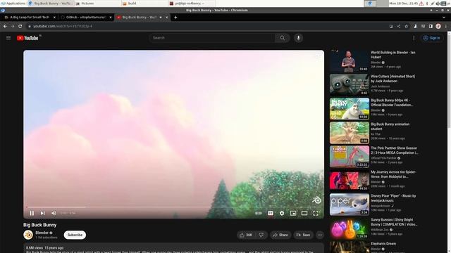Click the Sign in button
Image resolution: width=451 pixels, height=253 pixels.
coord(431,38)
